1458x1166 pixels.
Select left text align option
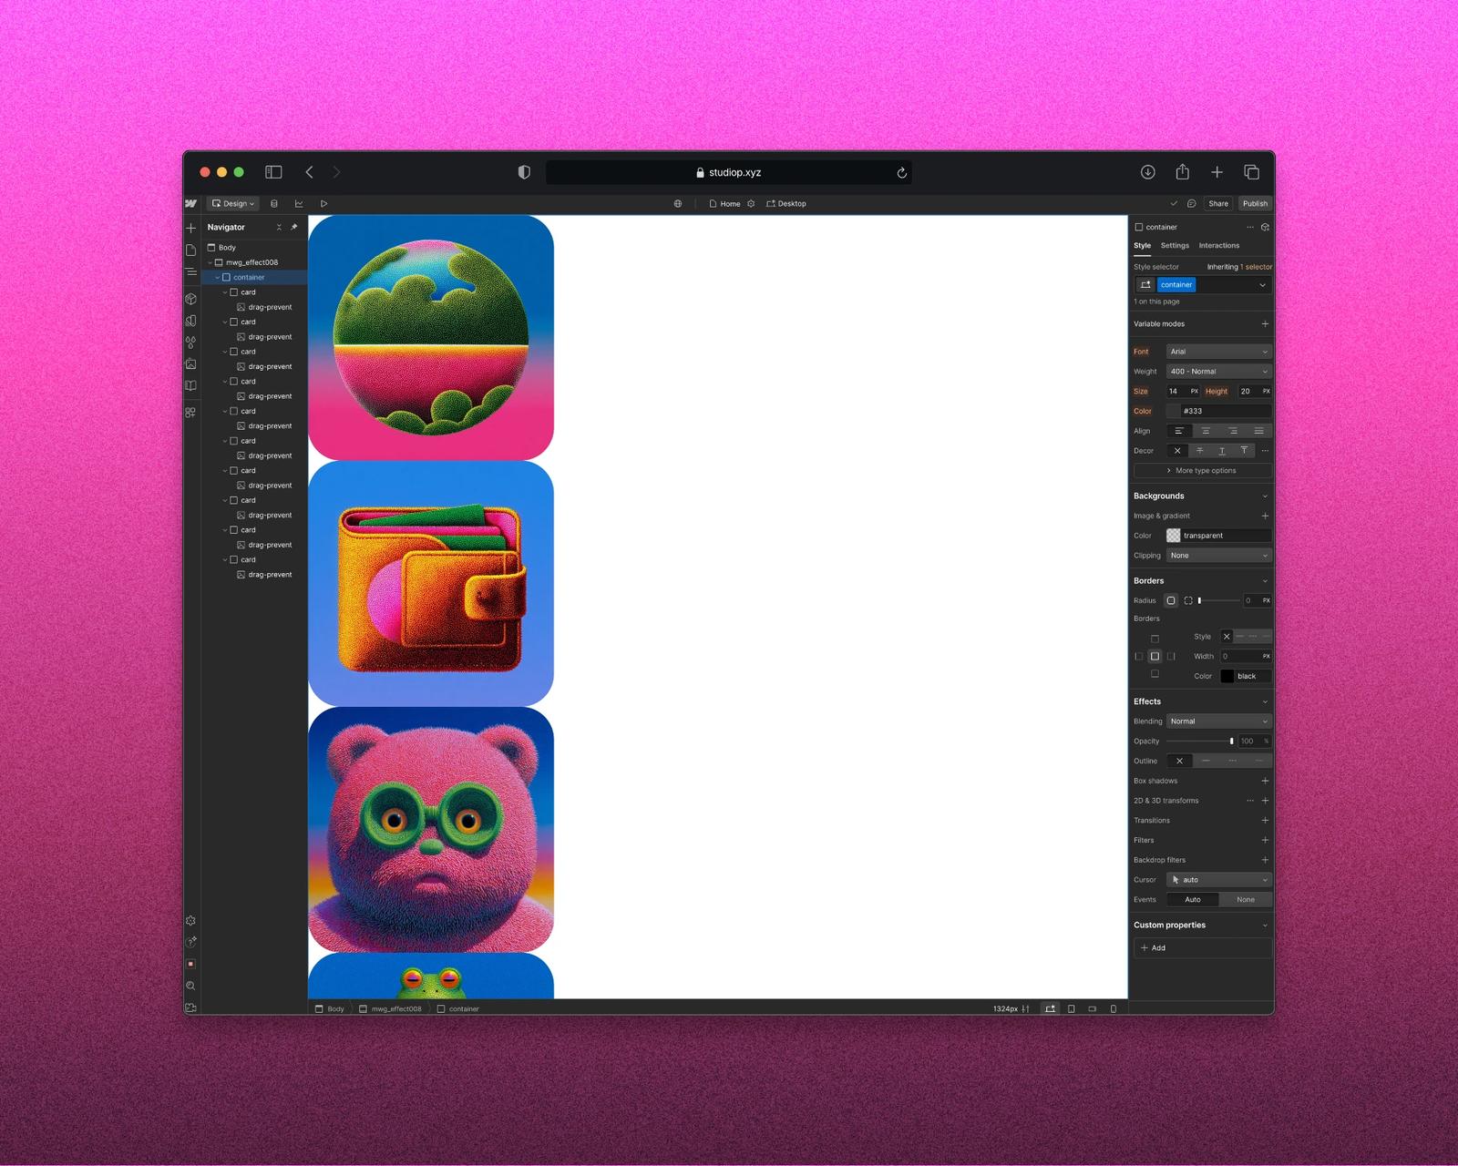tap(1179, 431)
